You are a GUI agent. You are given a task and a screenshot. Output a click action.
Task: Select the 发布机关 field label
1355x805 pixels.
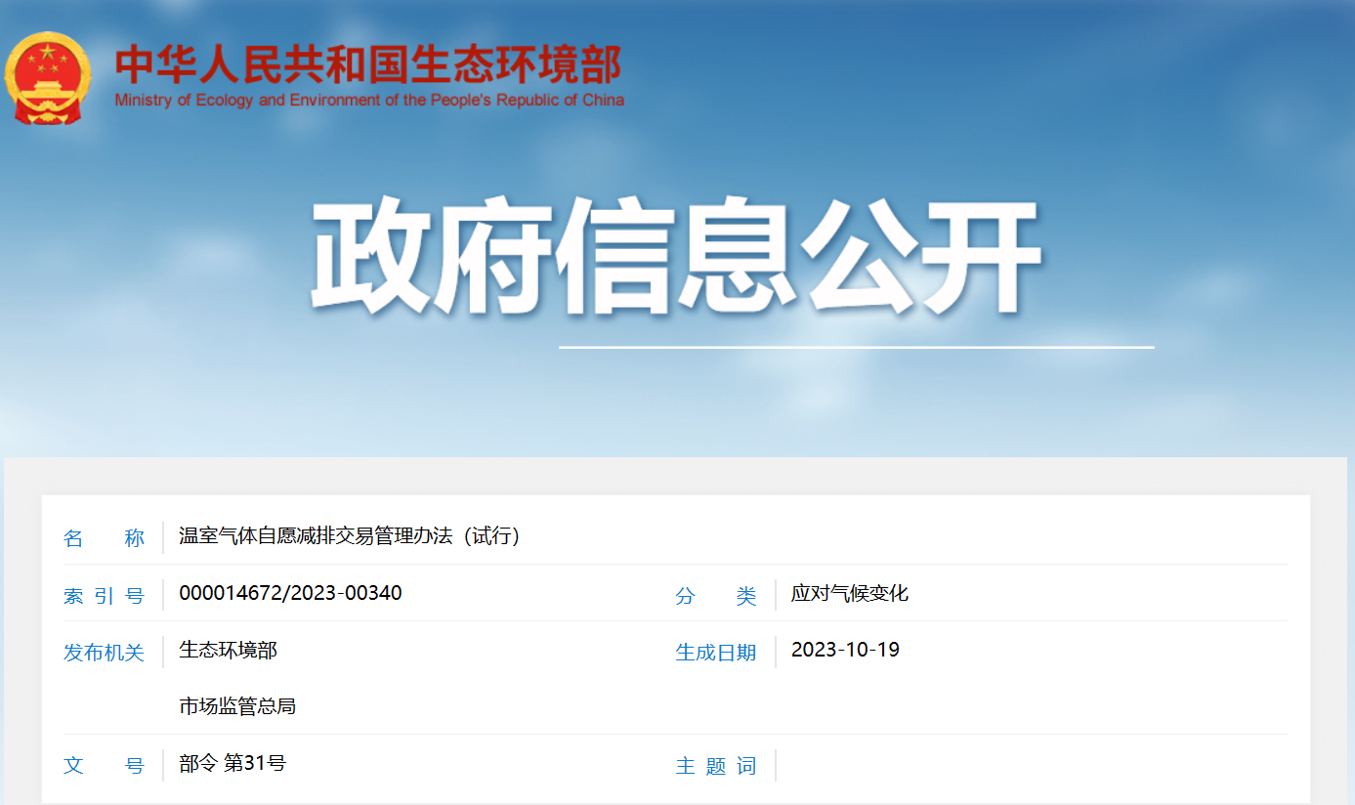(x=104, y=652)
